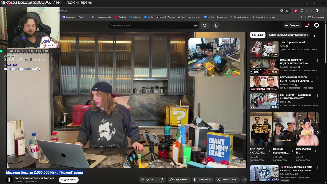The height and width of the screenshot is (184, 327).
Task: Open options for '15 самых холодных мест' video
Action: pos(317,167)
